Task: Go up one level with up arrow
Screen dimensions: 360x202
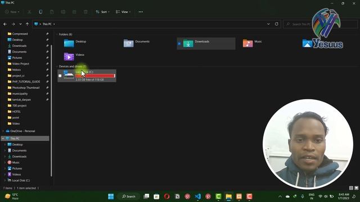Action: 27,24
